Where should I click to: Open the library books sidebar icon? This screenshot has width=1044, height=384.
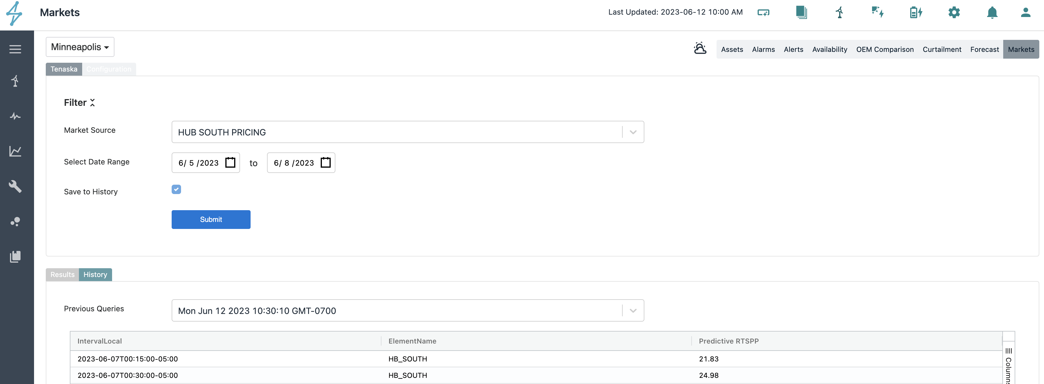(15, 257)
